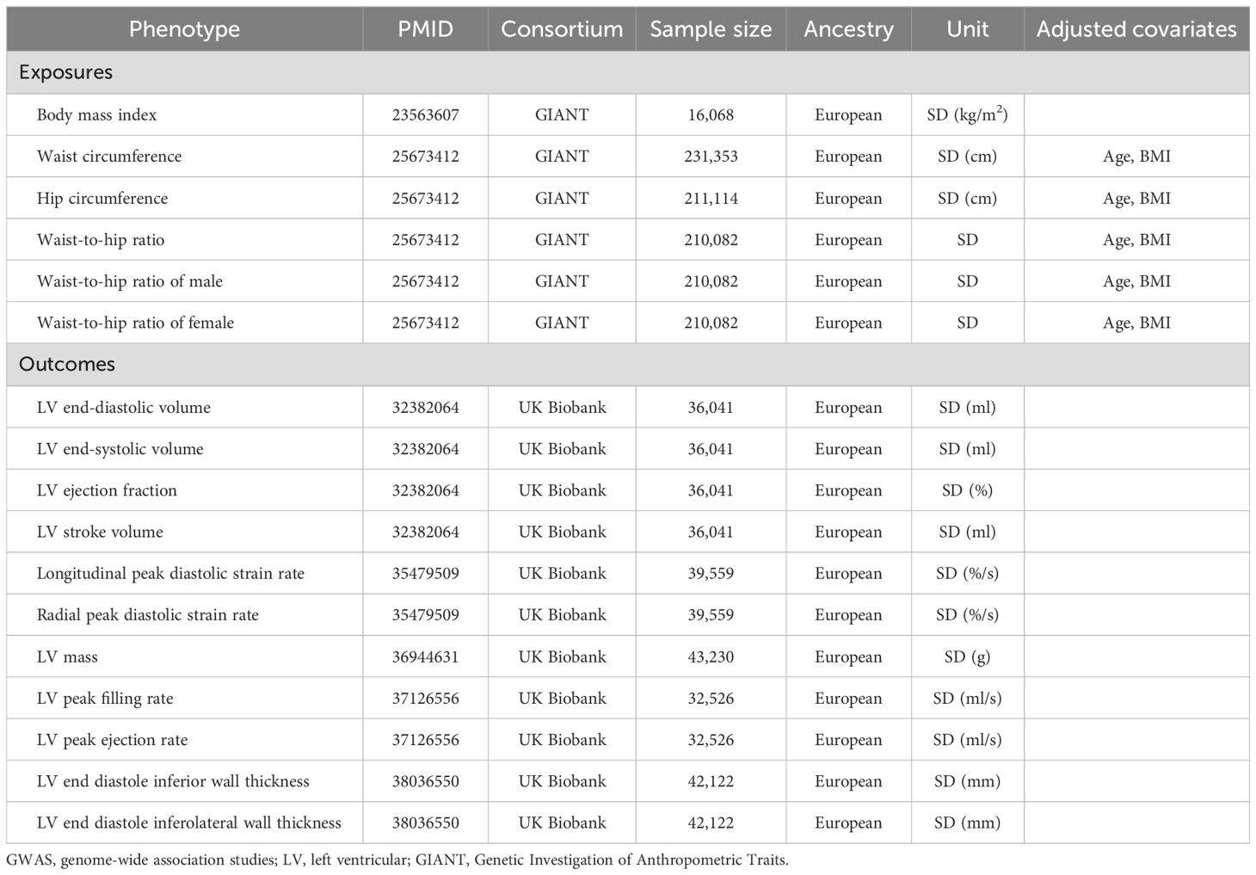Click UK Biobank in the LV mass row

(562, 656)
